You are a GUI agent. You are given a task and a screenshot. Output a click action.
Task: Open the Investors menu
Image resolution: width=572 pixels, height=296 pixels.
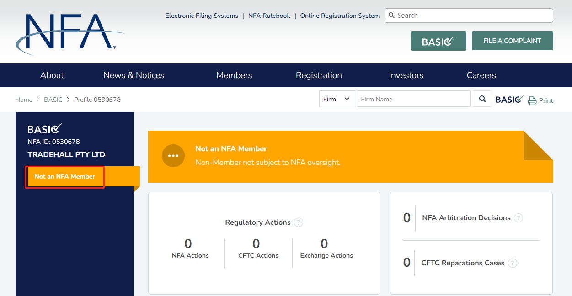point(406,75)
